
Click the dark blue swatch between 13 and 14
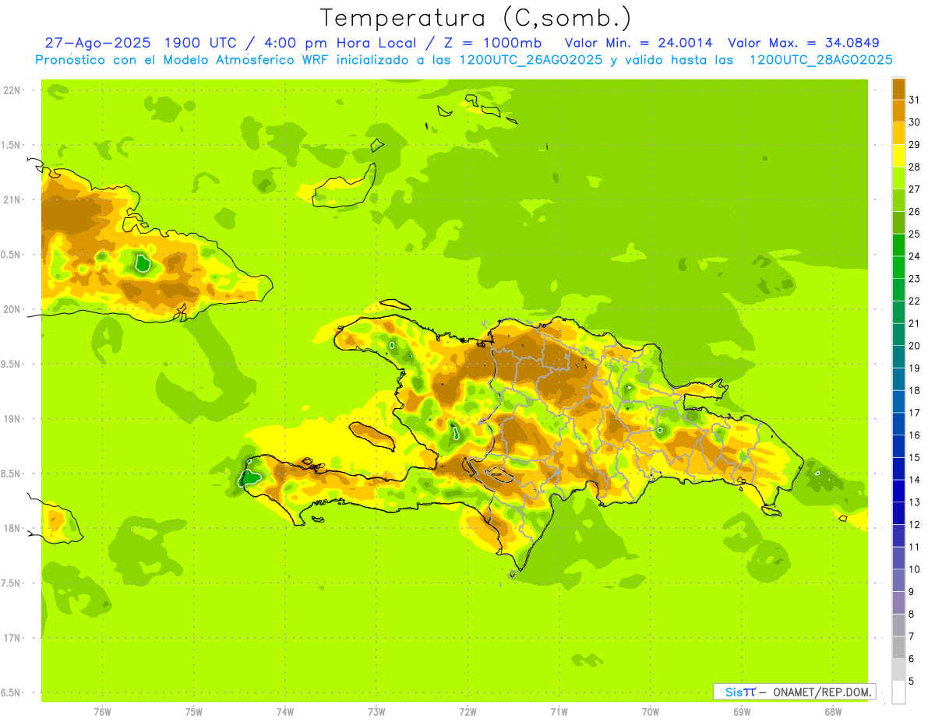pyautogui.click(x=898, y=491)
